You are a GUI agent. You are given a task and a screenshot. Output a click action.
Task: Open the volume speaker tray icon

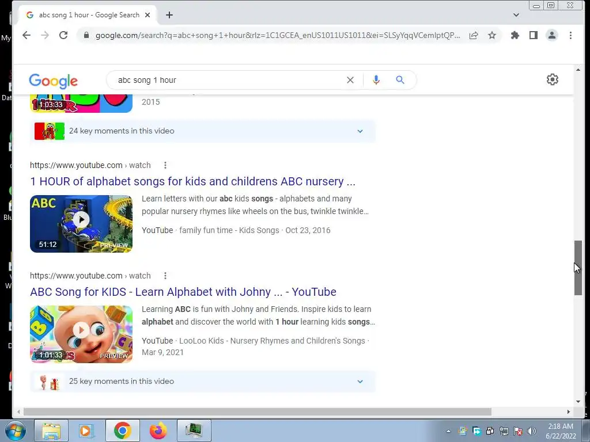pyautogui.click(x=532, y=431)
